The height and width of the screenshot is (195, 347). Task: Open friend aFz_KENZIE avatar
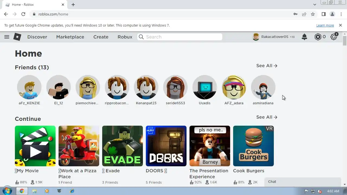pos(29,87)
